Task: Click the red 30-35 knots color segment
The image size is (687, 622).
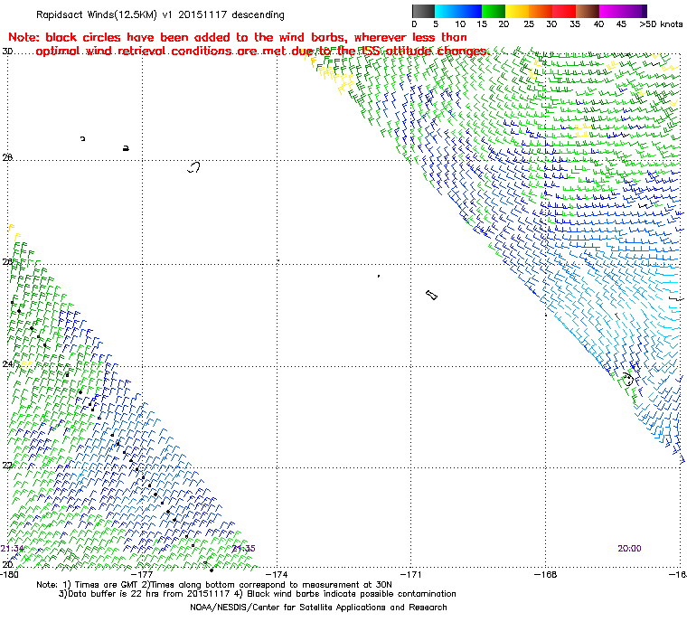Action: [x=564, y=11]
